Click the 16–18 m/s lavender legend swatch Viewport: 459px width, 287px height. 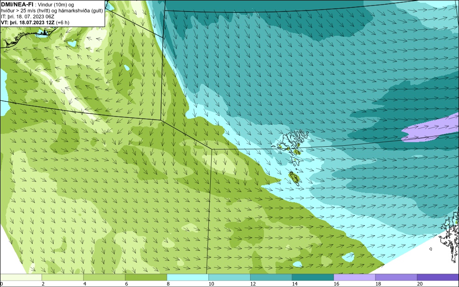click(354, 277)
